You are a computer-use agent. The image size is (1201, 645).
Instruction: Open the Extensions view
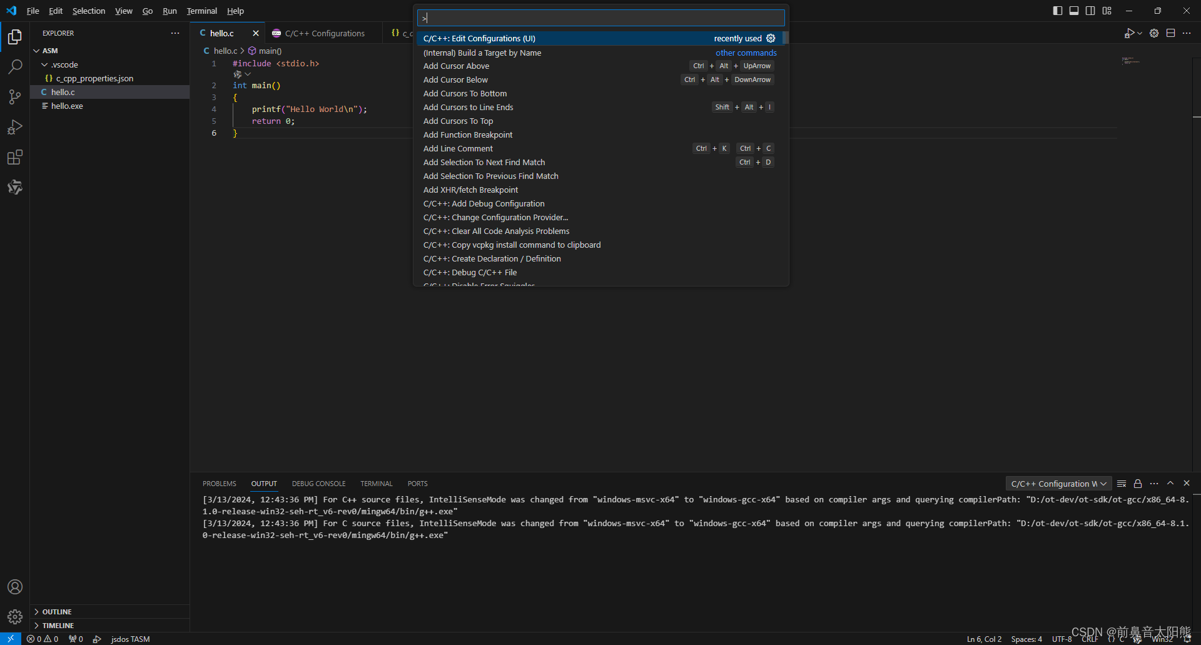coord(15,157)
